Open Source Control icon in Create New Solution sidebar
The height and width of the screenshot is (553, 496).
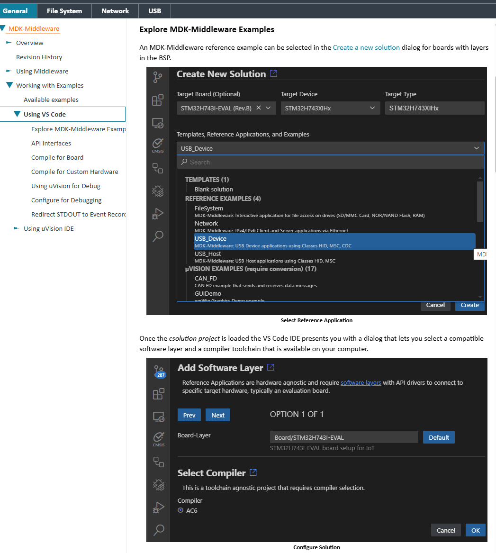158,77
